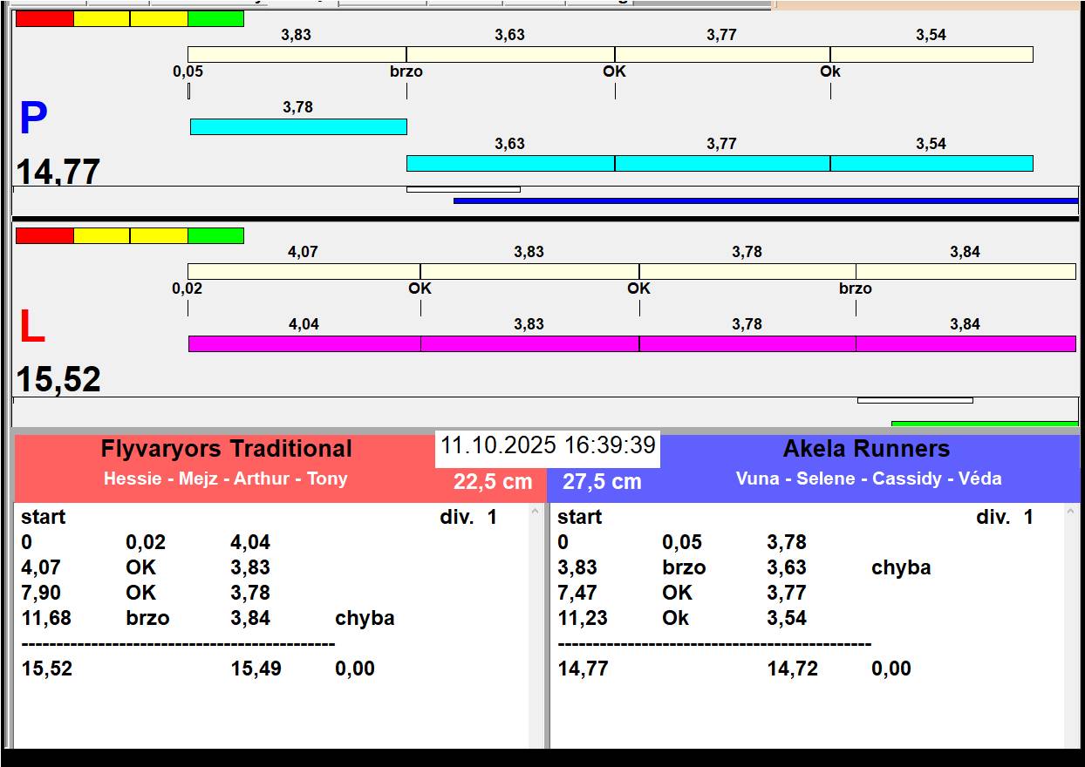The width and height of the screenshot is (1085, 767).
Task: Select the magenta 3,83 segment in lane L
Action: click(x=529, y=343)
